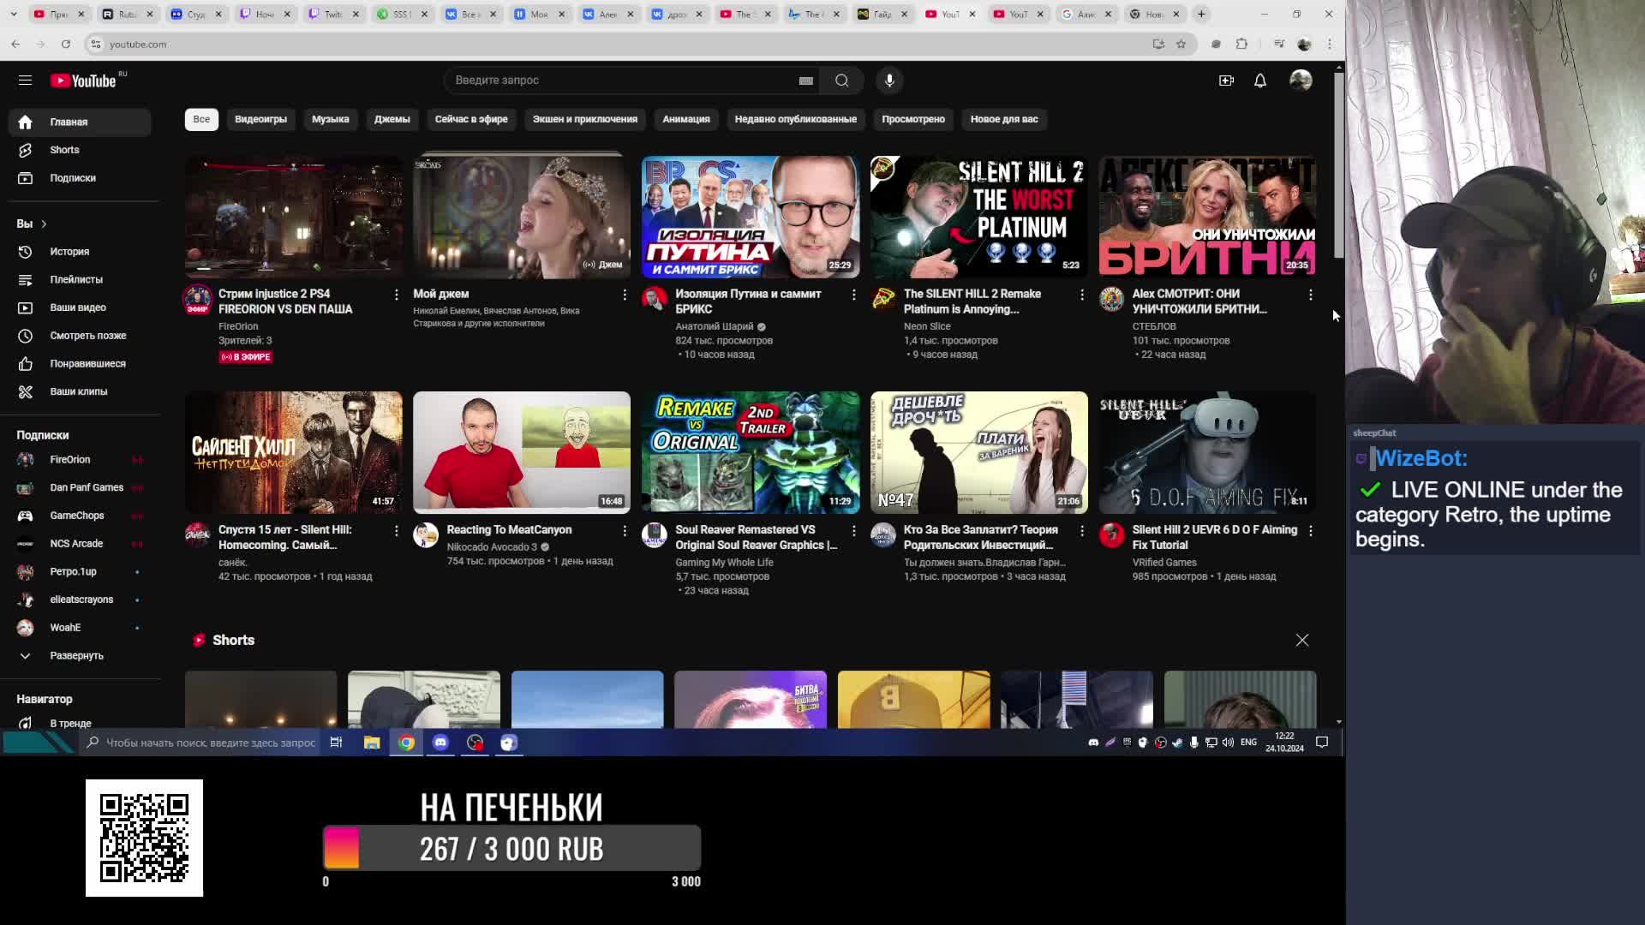Close the Shorts shelf
This screenshot has width=1645, height=925.
point(1301,640)
